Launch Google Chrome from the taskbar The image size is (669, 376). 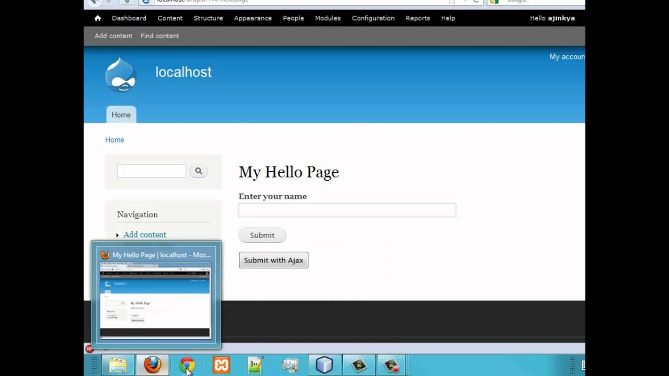[x=187, y=365]
